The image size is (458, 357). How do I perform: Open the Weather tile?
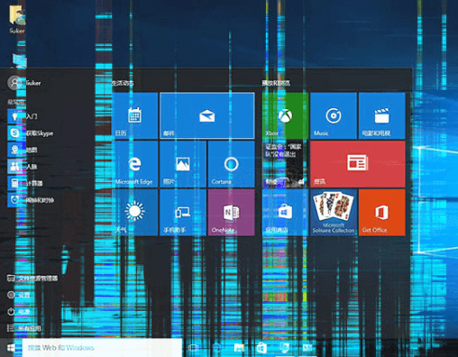[134, 212]
